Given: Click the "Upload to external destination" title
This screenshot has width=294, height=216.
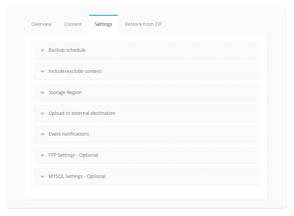Looking at the screenshot, I should [x=82, y=113].
